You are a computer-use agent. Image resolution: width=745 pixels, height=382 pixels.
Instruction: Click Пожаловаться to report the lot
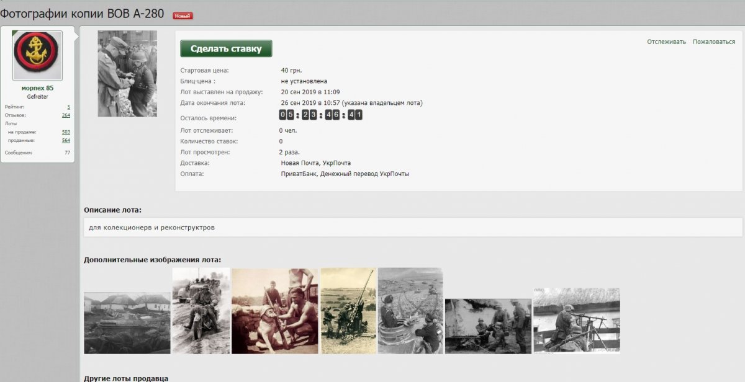pos(714,42)
